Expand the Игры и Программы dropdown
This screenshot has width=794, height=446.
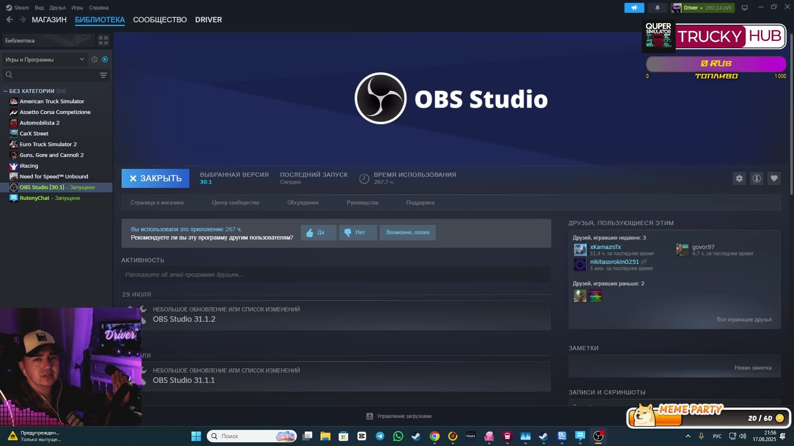(x=45, y=59)
